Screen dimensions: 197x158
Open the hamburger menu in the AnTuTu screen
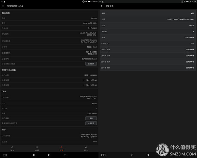(3, 6)
